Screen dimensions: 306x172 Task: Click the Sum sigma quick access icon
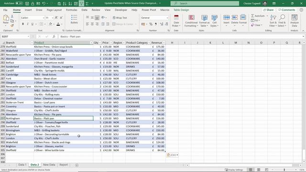tap(87, 3)
